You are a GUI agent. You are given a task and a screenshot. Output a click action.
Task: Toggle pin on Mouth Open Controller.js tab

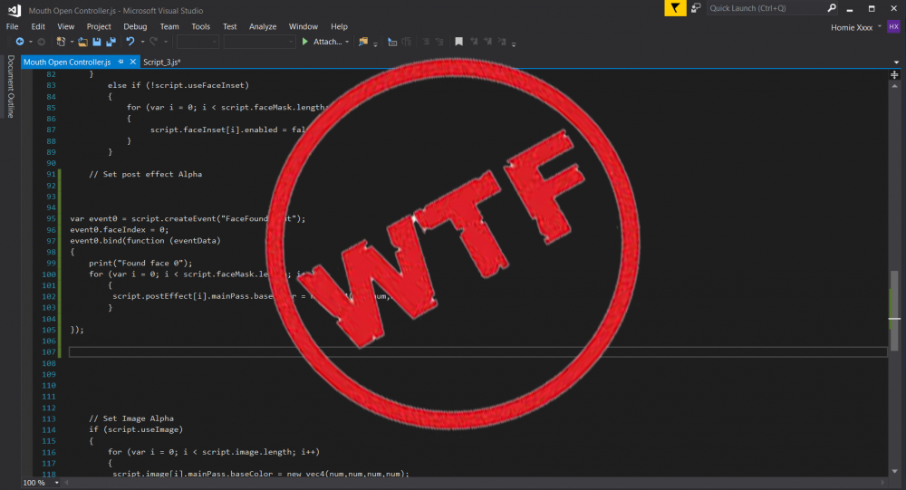[x=120, y=62]
